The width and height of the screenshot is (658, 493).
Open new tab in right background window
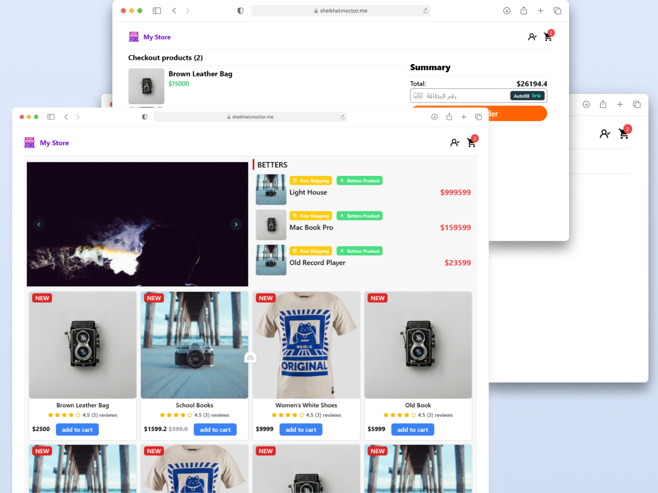[x=620, y=104]
